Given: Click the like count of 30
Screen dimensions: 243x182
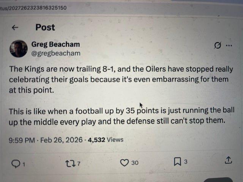Looking at the screenshot, I should [135, 163].
